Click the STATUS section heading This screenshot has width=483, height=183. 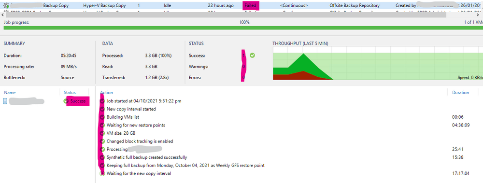196,44
